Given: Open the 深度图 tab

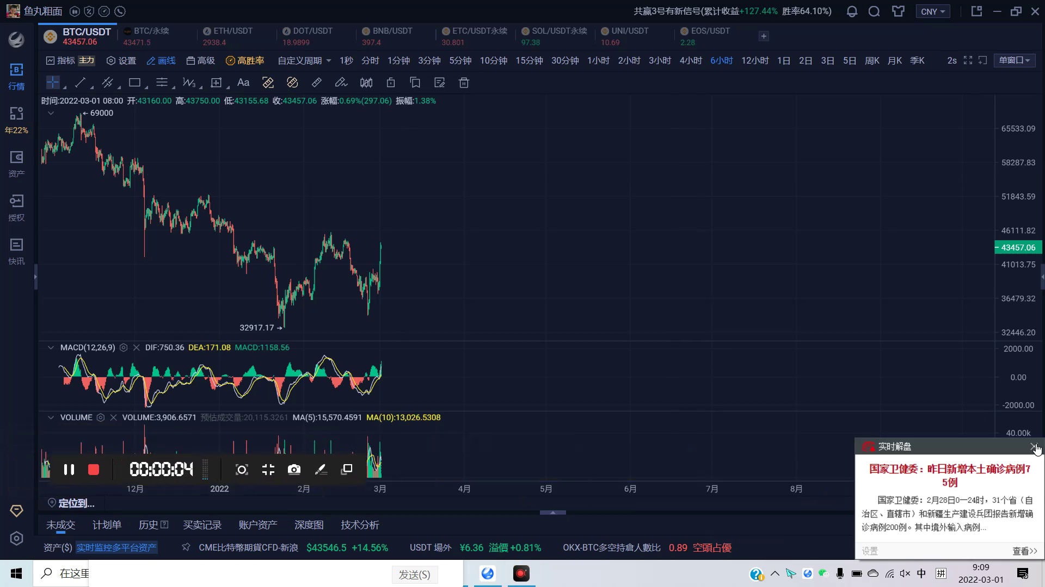Looking at the screenshot, I should [309, 524].
